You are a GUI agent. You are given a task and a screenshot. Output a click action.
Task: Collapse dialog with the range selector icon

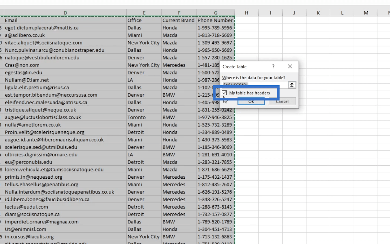292,85
